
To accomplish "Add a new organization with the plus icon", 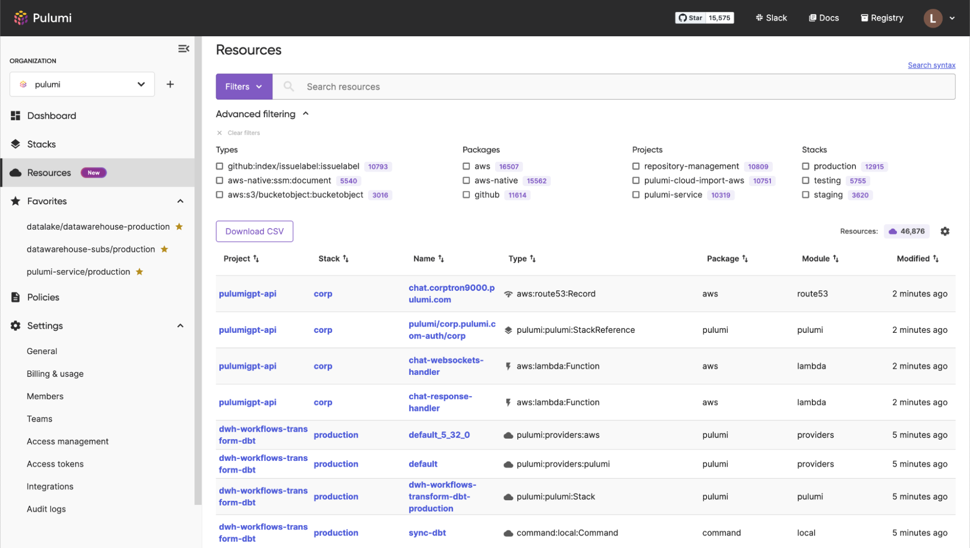I will pos(170,84).
